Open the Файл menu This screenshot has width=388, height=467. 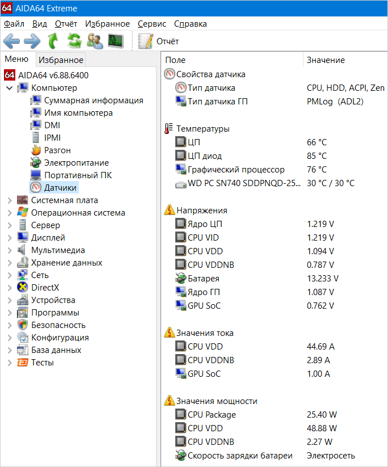(x=14, y=24)
